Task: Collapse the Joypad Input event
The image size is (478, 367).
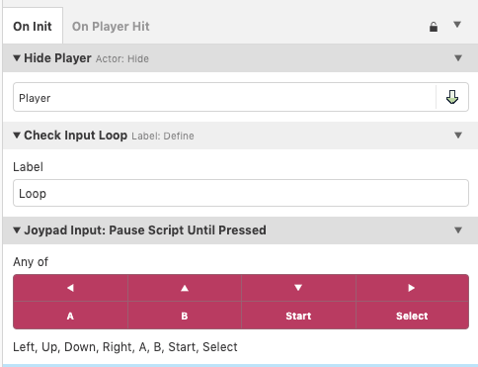Action: pos(17,230)
